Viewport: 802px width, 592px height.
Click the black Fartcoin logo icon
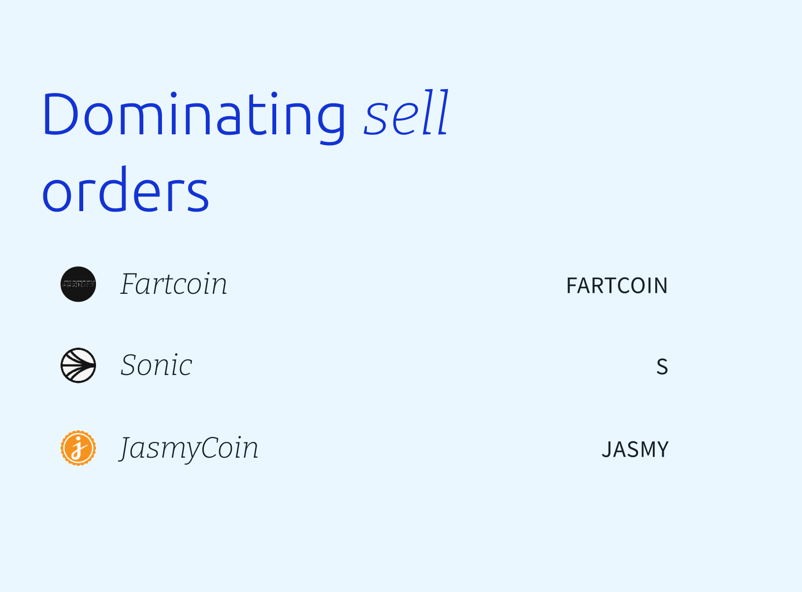78,284
